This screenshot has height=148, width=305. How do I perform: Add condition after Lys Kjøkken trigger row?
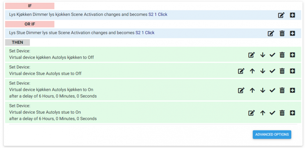(x=292, y=15)
